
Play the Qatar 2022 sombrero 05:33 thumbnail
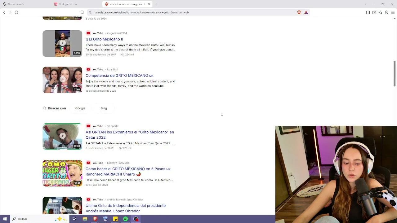point(62,137)
